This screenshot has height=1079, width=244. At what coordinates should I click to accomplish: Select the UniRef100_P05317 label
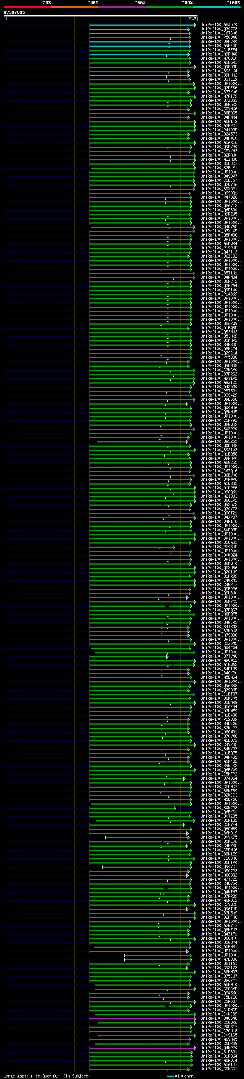tap(219, 1027)
